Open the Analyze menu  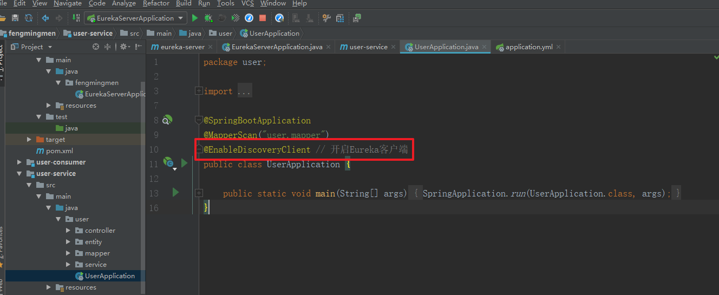(x=124, y=3)
